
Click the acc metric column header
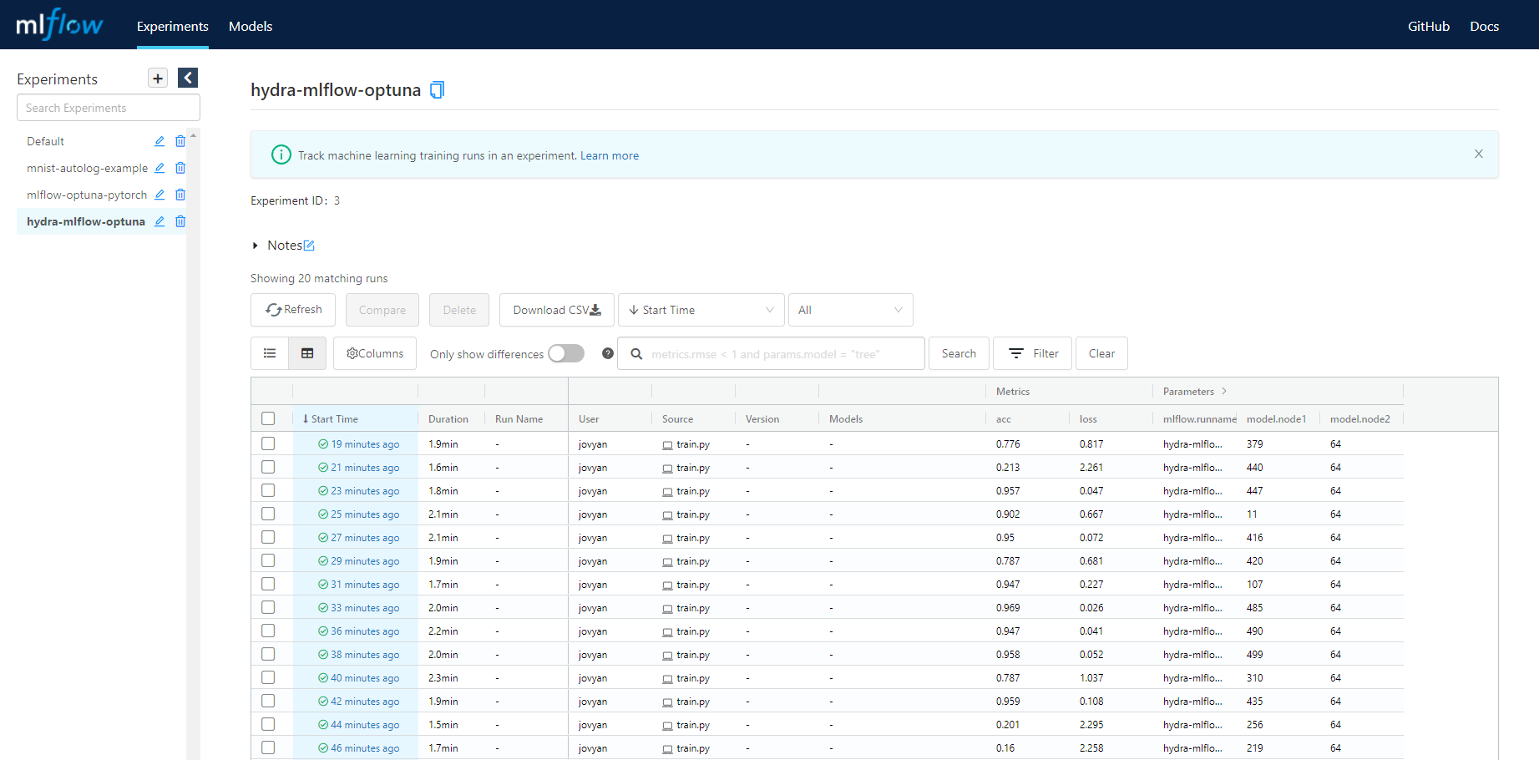click(1004, 419)
